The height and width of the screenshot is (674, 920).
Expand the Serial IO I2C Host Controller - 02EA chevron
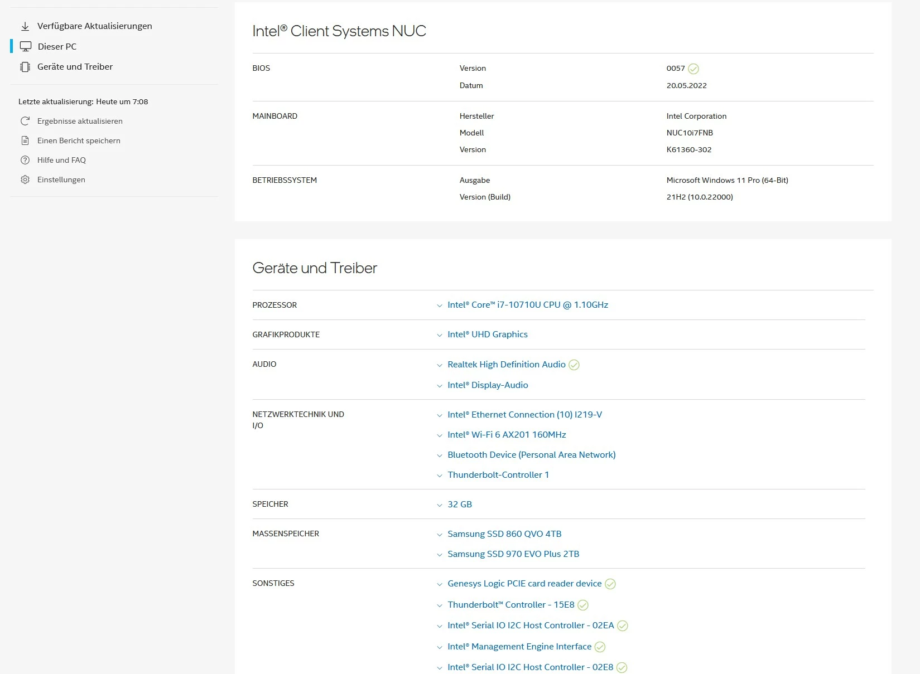point(440,626)
